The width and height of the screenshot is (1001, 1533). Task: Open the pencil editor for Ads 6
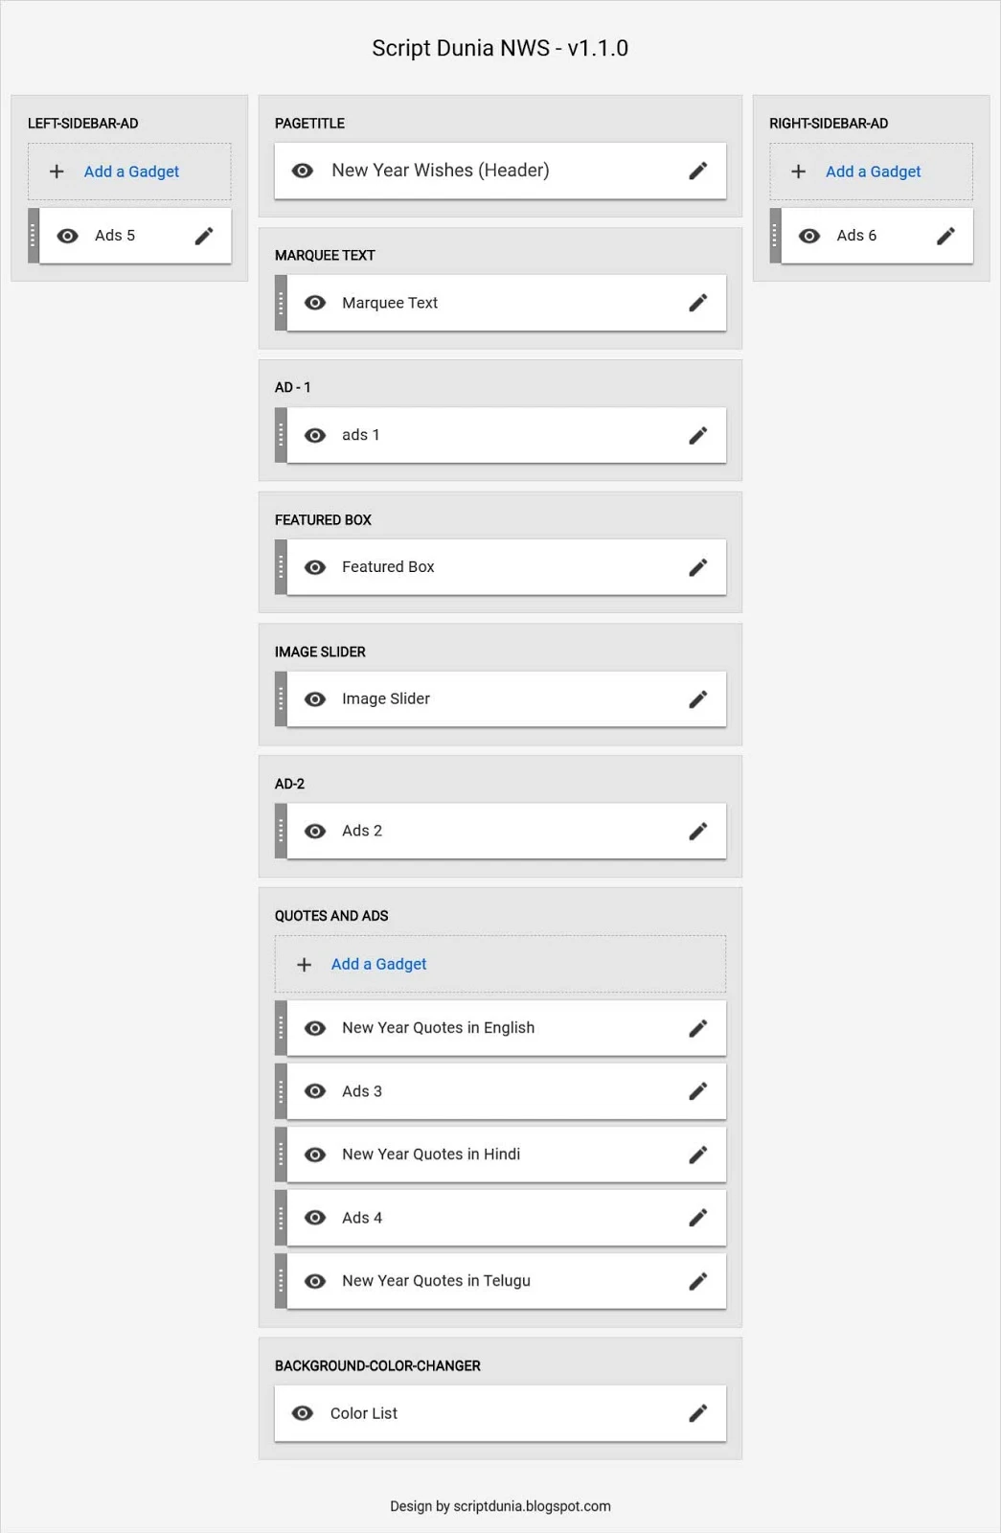pos(946,235)
